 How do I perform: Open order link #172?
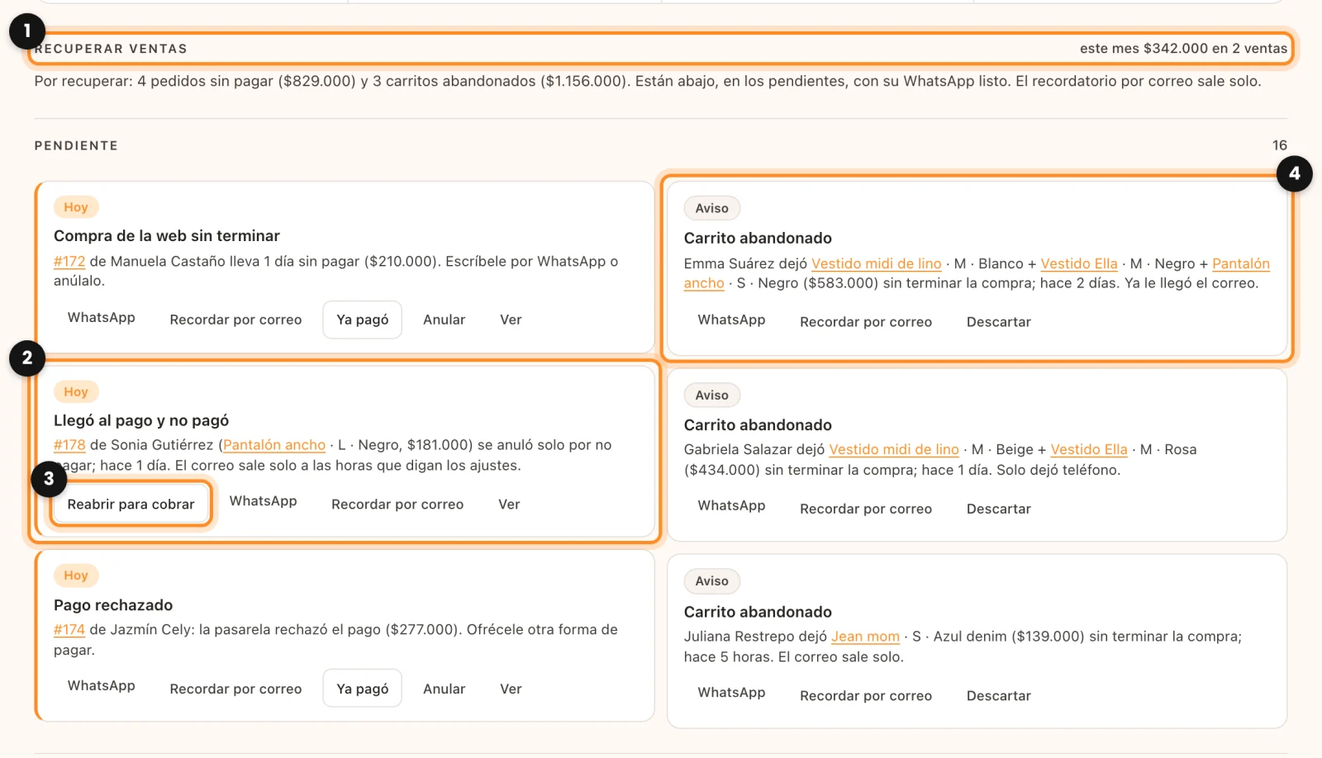69,261
